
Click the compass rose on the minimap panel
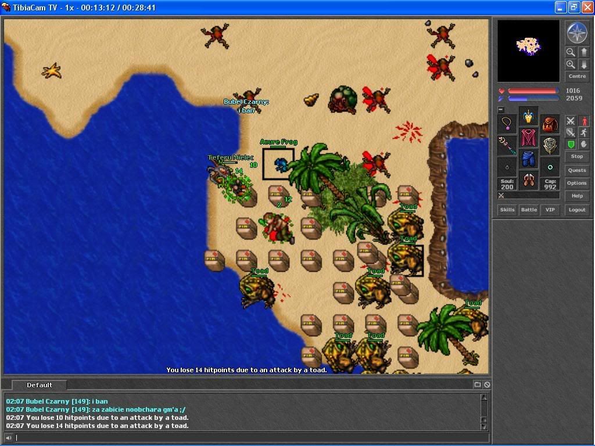577,33
